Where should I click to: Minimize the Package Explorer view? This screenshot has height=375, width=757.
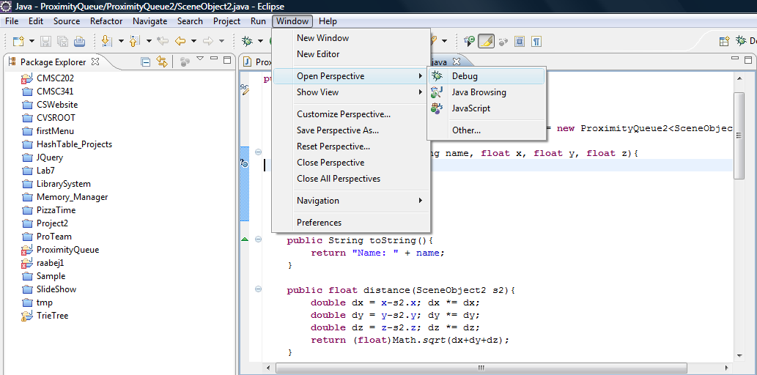click(x=213, y=59)
